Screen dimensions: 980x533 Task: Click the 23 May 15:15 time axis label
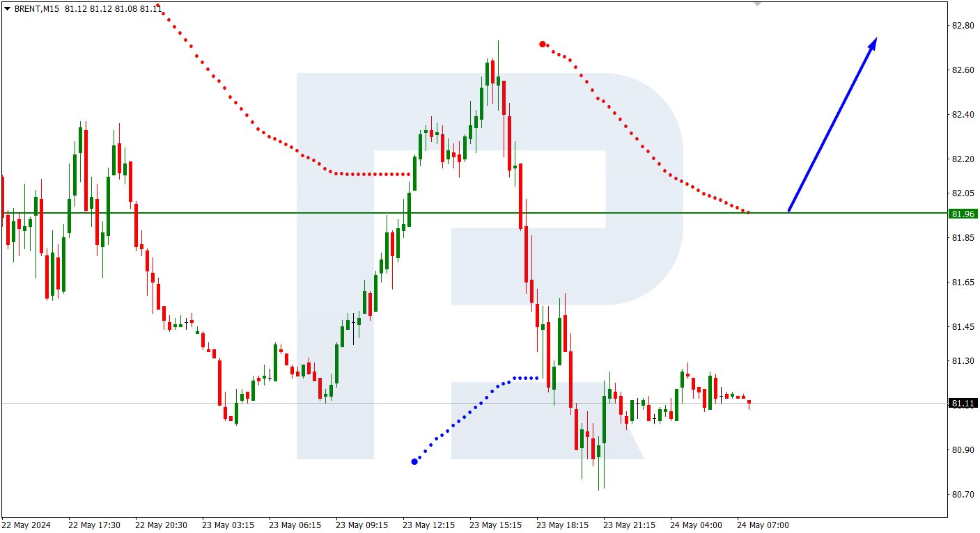(x=495, y=525)
